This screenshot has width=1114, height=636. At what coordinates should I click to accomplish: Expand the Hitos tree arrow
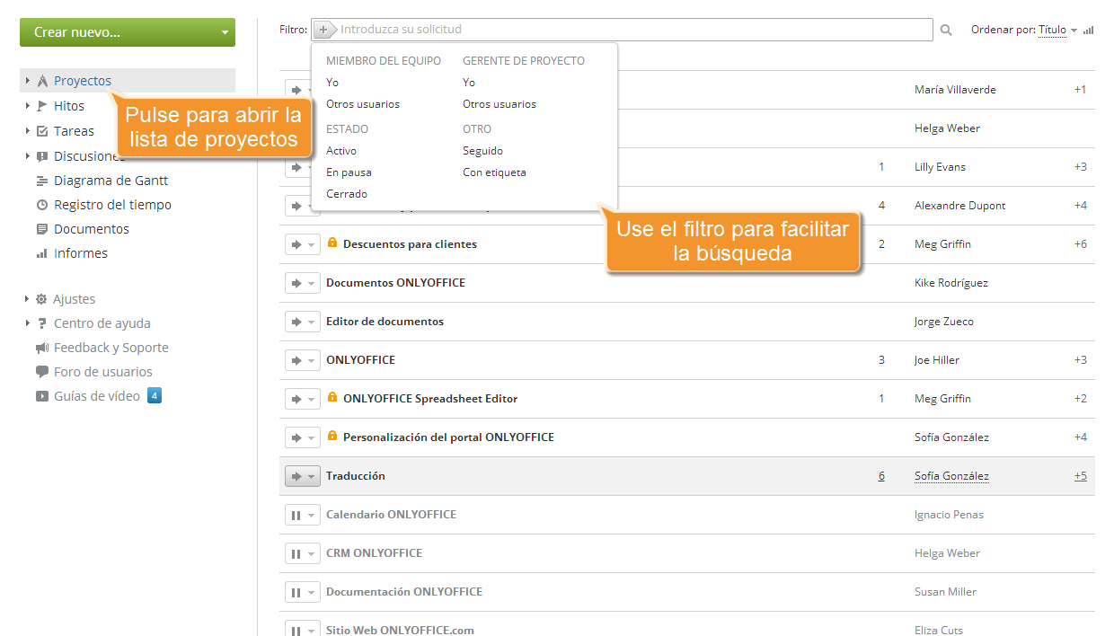[28, 106]
